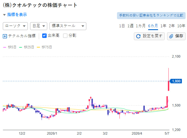The width and height of the screenshot is (187, 138).
Task: Select the 10年 range tab
Action: coord(181,26)
